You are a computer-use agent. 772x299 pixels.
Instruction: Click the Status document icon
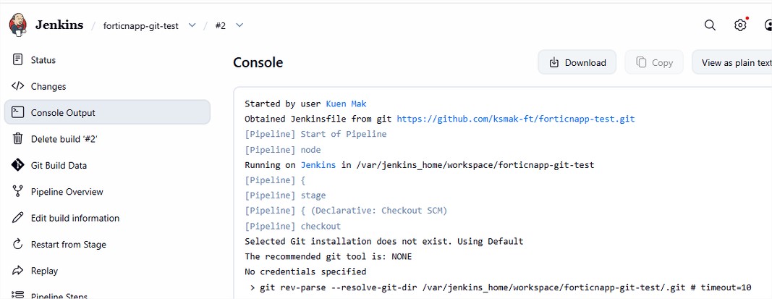click(x=17, y=59)
